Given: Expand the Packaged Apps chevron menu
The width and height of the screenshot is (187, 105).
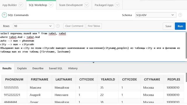Looking at the screenshot, I should click(117, 5).
